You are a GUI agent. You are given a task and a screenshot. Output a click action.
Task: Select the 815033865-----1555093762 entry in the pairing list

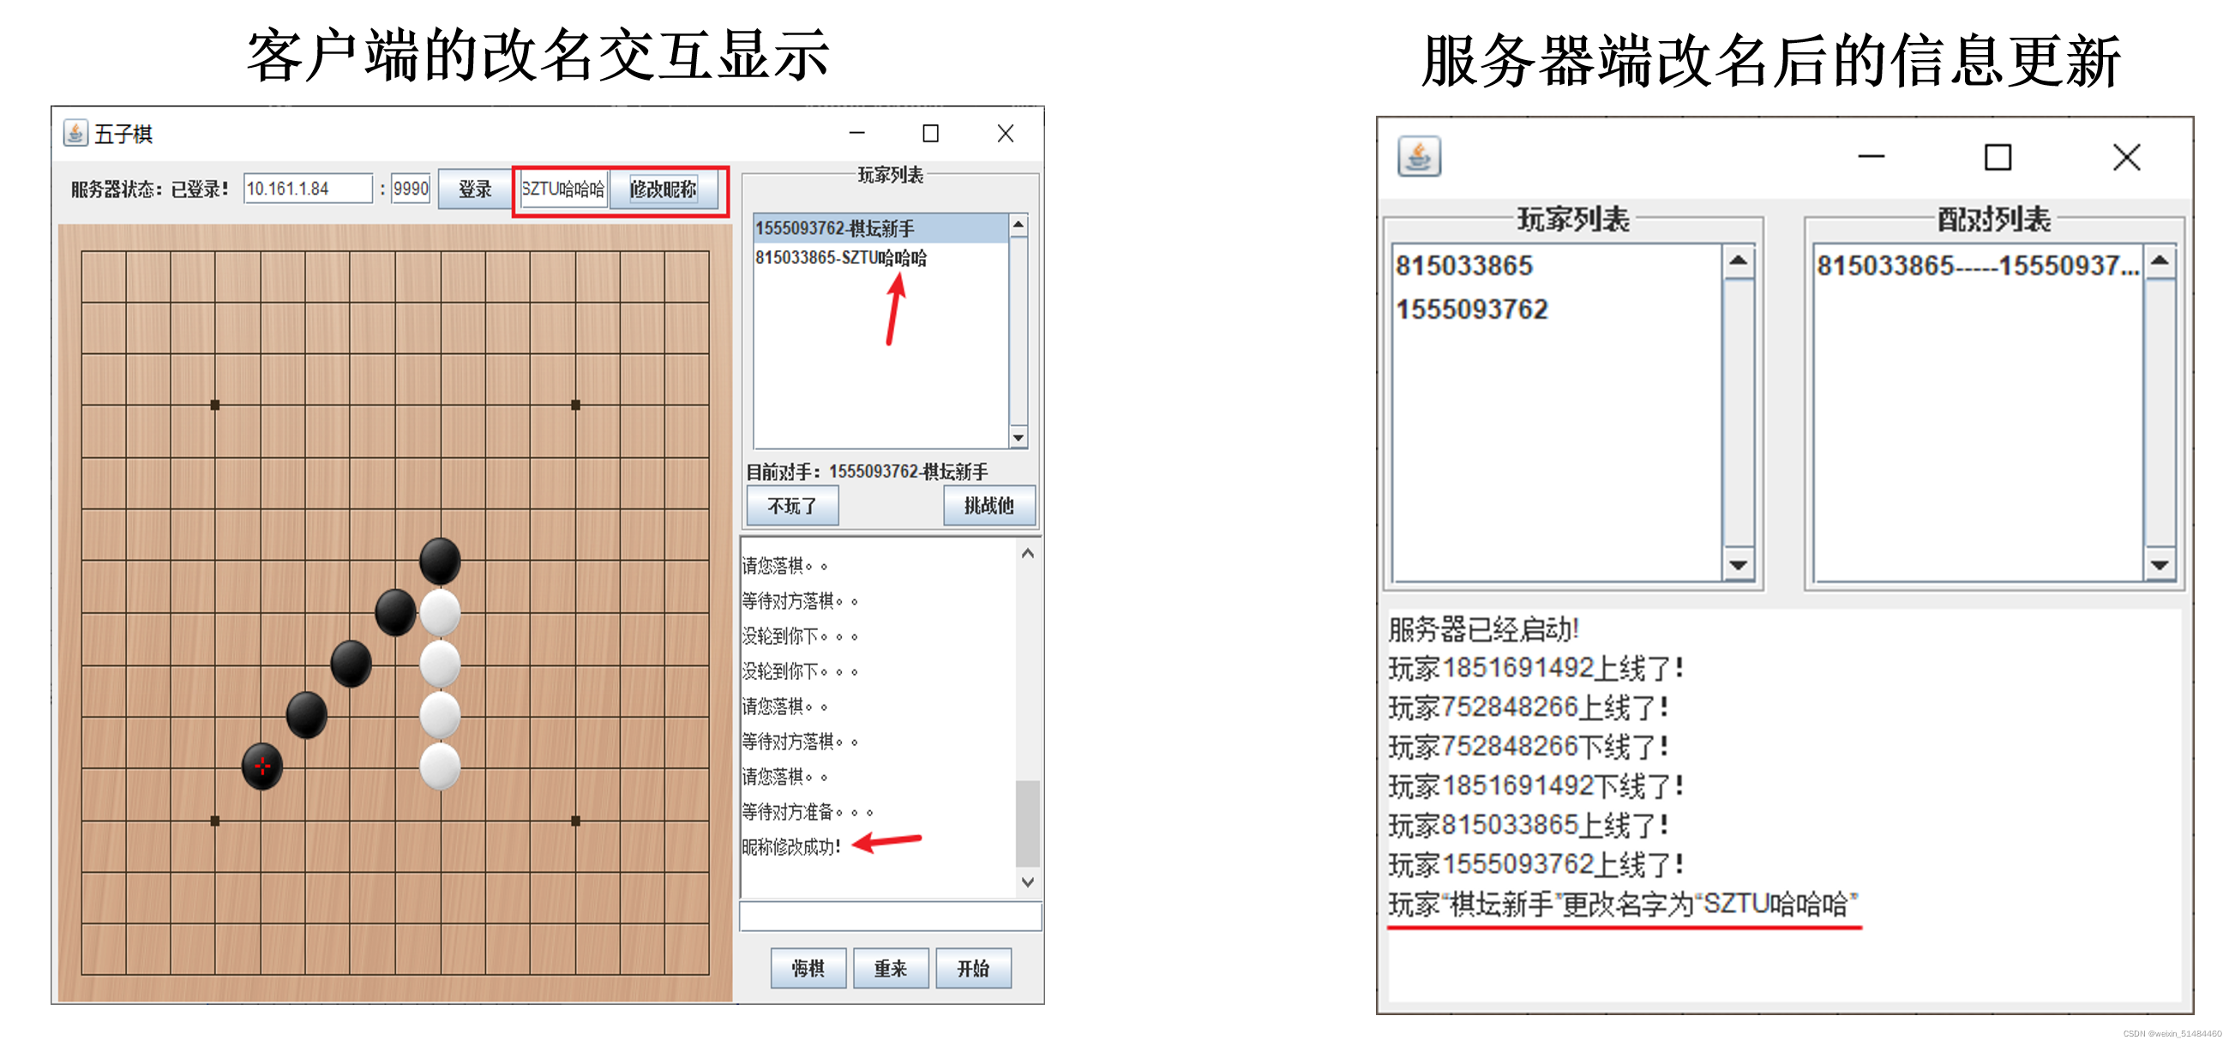[x=1978, y=268]
